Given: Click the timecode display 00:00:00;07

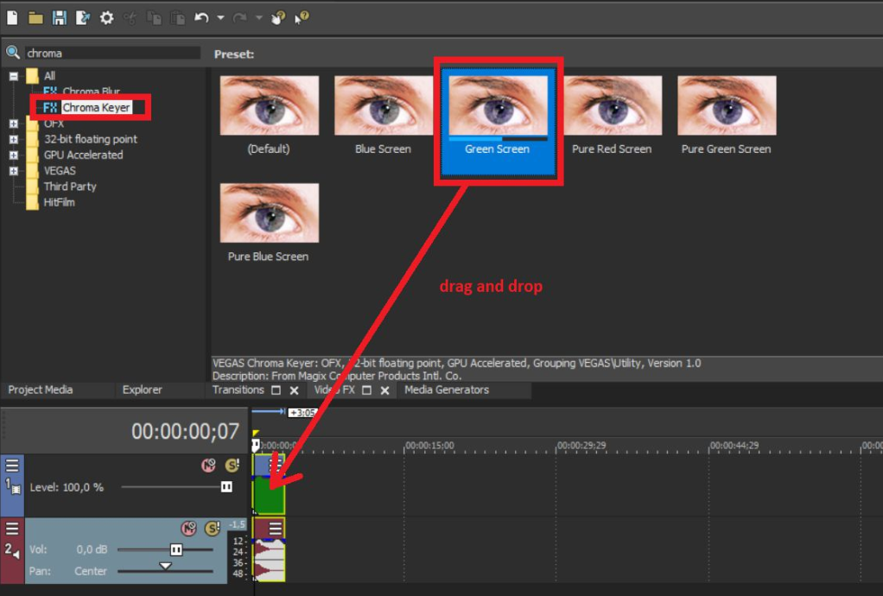Looking at the screenshot, I should point(185,432).
